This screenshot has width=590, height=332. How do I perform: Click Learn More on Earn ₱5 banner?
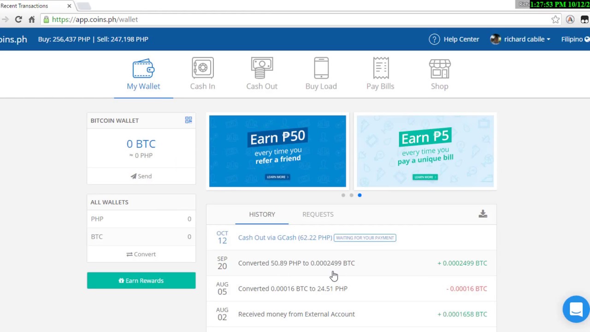pyautogui.click(x=425, y=177)
